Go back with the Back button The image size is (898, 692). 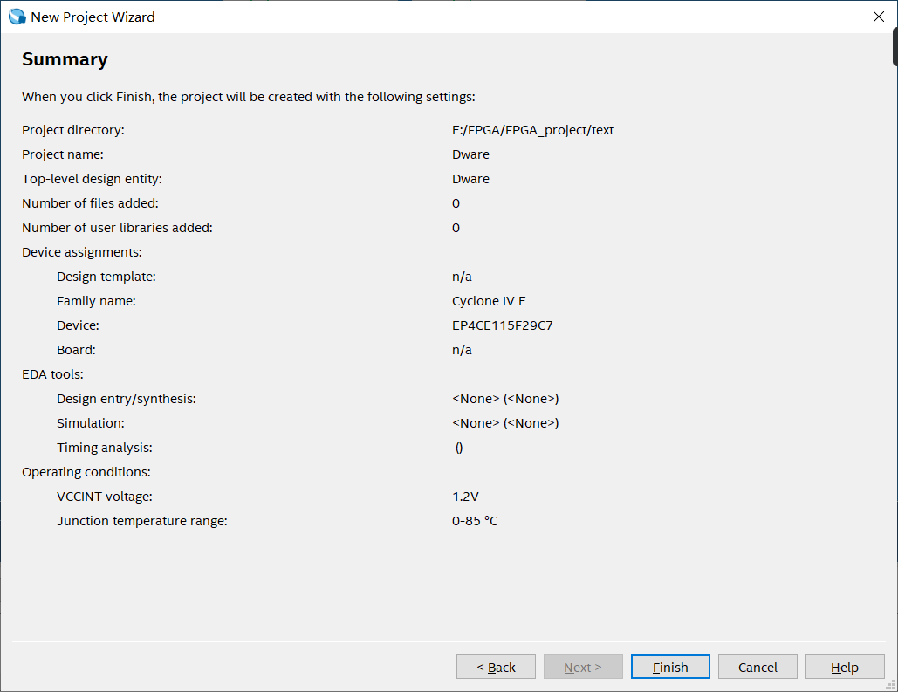pyautogui.click(x=496, y=667)
